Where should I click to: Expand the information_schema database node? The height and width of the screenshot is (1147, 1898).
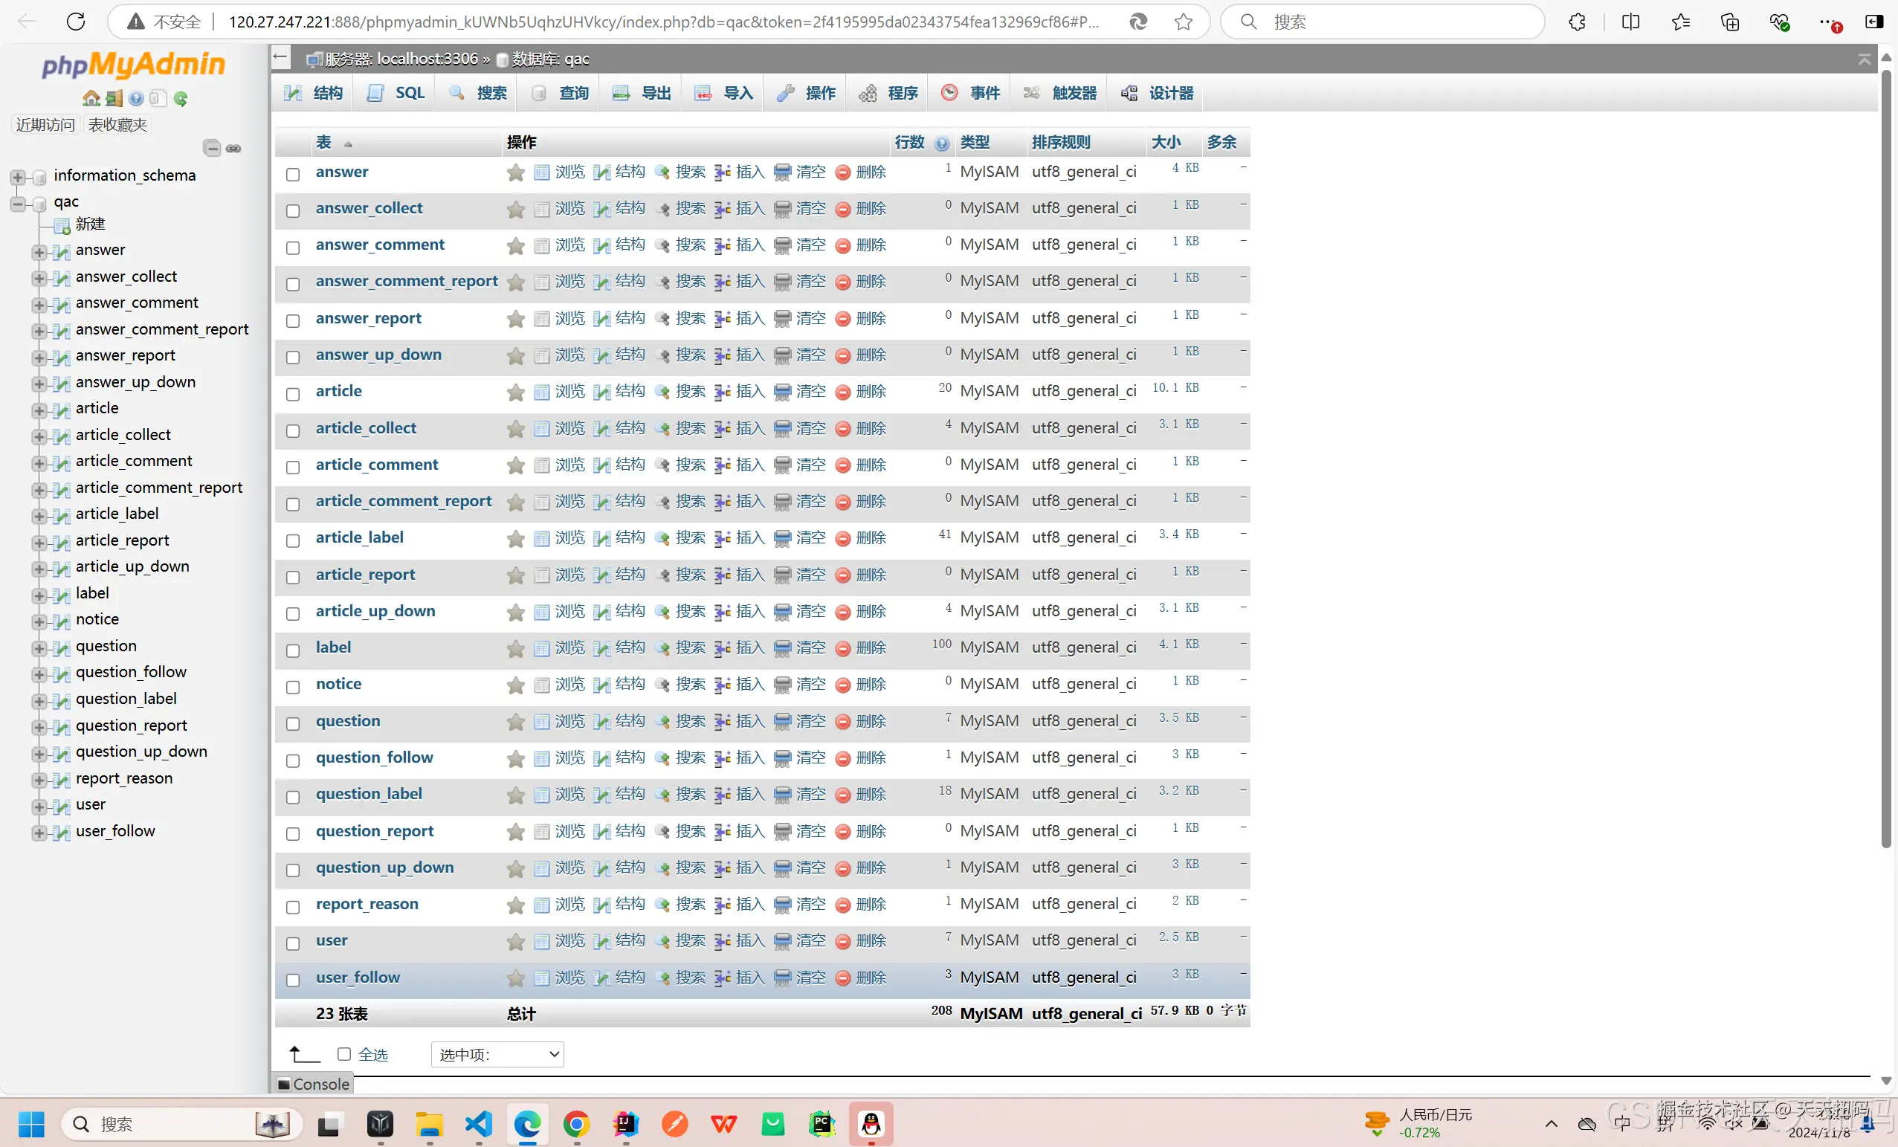click(x=17, y=176)
